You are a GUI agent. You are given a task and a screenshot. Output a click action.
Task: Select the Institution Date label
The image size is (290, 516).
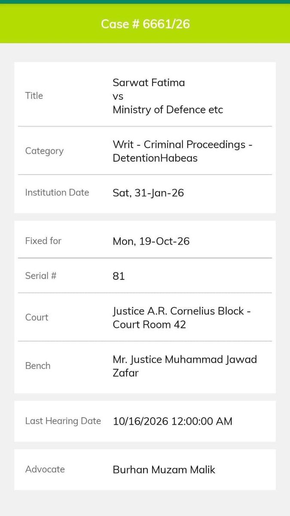click(57, 192)
